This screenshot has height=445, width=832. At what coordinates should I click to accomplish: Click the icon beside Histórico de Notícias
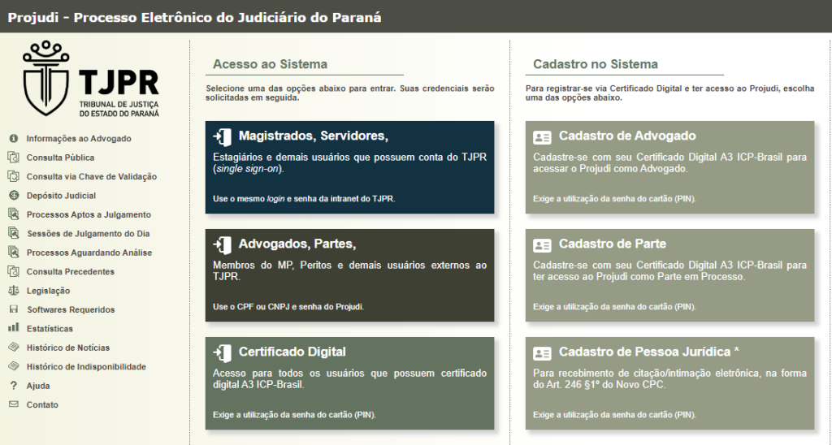(13, 348)
